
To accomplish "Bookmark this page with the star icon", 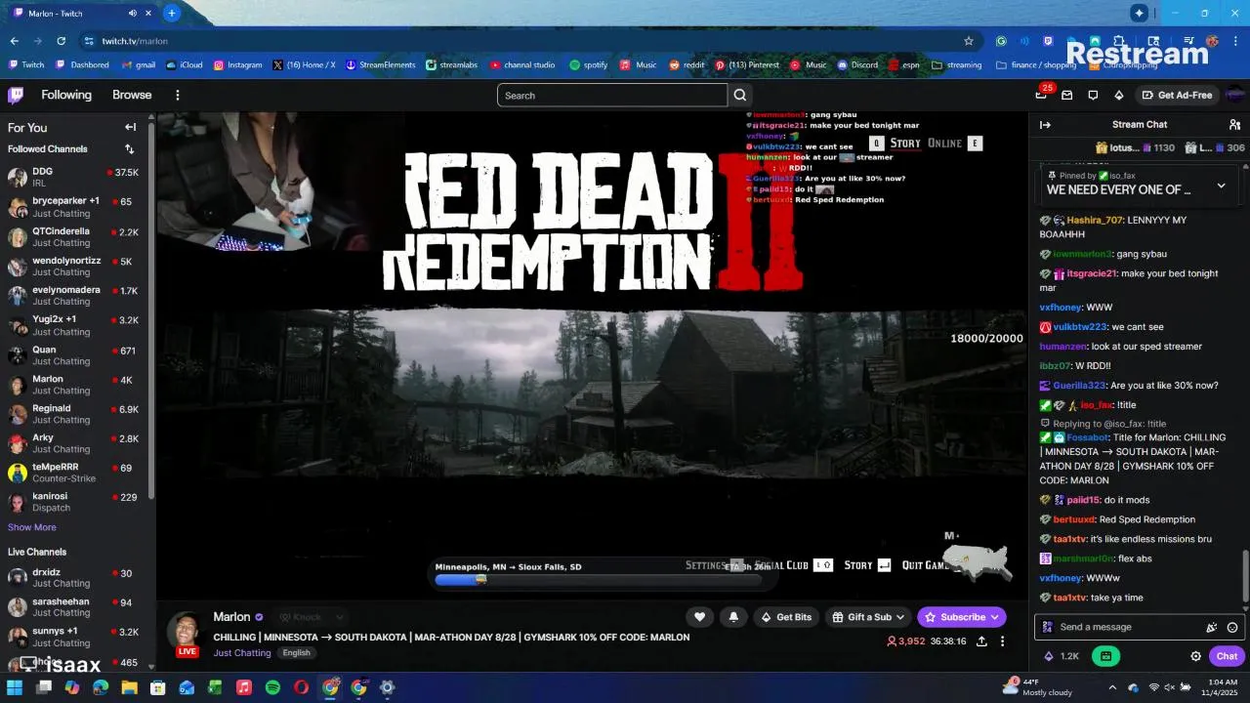I will 969,41.
